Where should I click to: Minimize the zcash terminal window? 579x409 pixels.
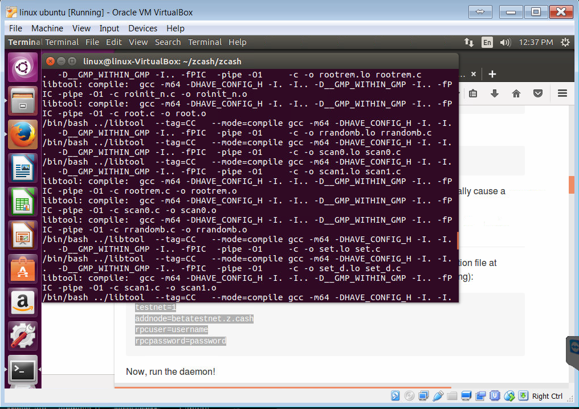click(x=62, y=62)
